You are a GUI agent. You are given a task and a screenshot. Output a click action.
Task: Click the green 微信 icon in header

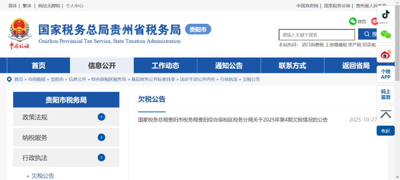click(353, 21)
